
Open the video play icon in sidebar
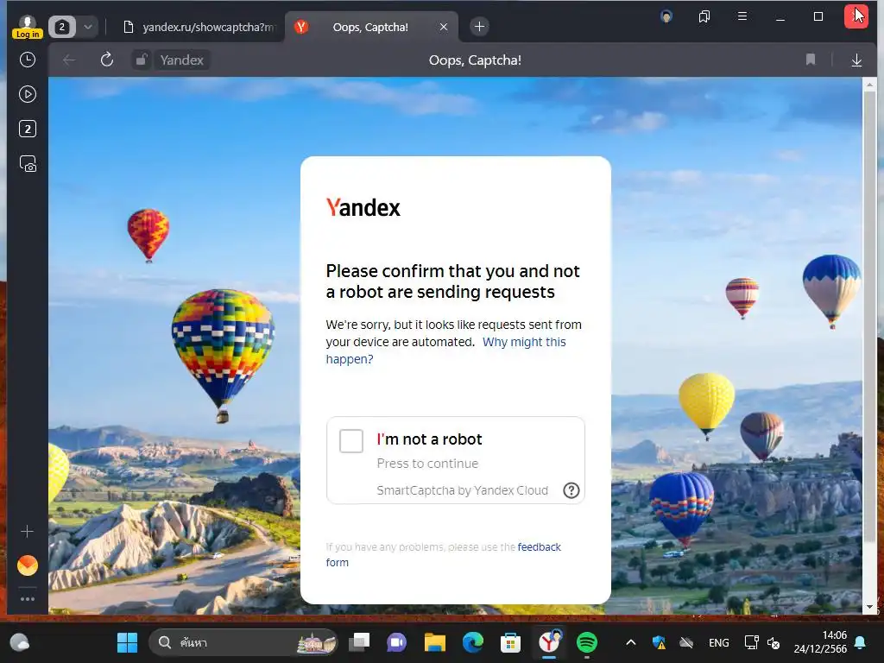click(x=27, y=94)
